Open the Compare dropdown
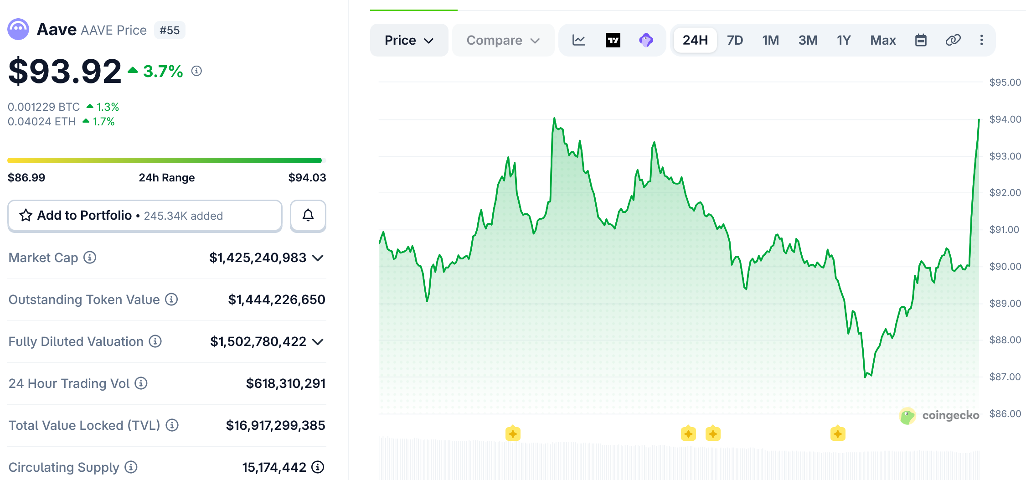Viewport: 1026px width, 480px height. 503,40
